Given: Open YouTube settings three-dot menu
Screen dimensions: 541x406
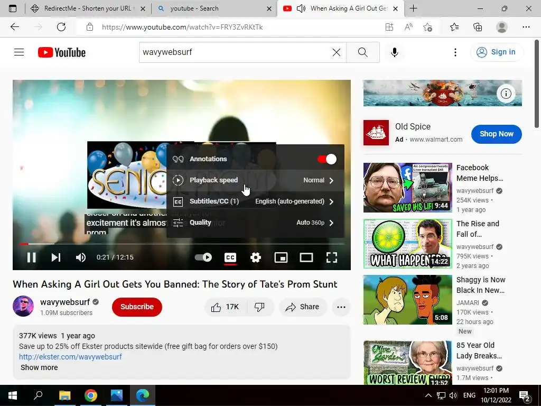Looking at the screenshot, I should point(455,52).
